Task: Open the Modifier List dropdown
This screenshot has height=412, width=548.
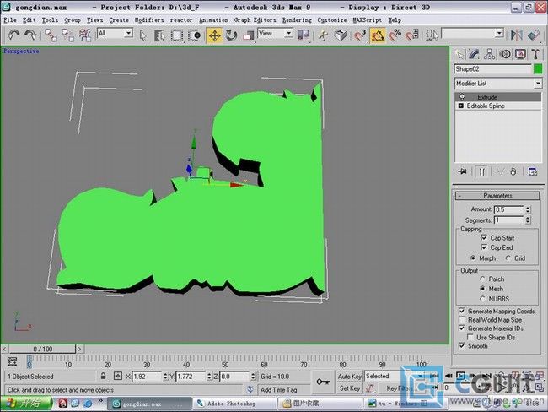Action: [538, 84]
